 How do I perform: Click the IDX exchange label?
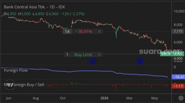click(x=62, y=7)
